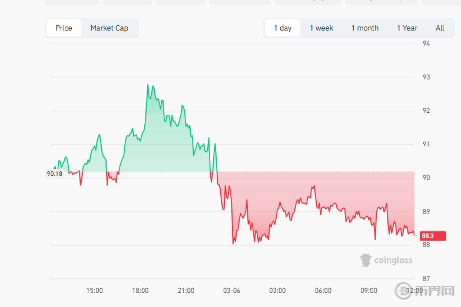The height and width of the screenshot is (307, 461).
Task: Set chart range to 1 week
Action: pyautogui.click(x=321, y=28)
